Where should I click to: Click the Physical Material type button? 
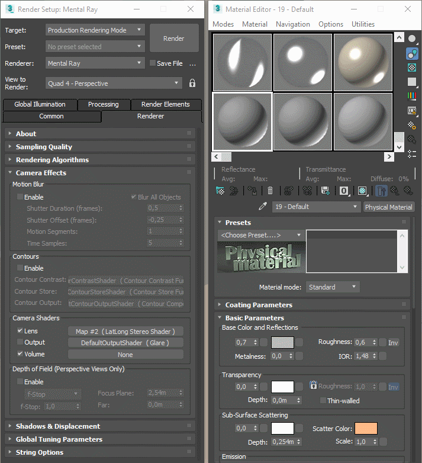pos(389,207)
